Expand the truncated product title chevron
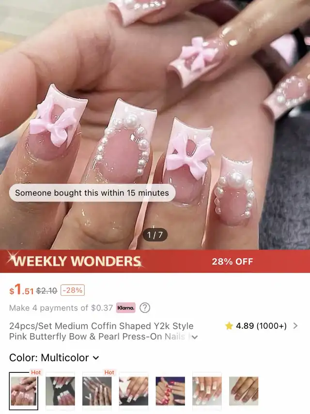 pos(195,337)
